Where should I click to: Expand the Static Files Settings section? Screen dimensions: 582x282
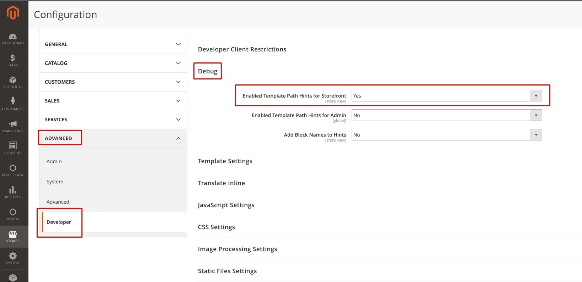[227, 271]
